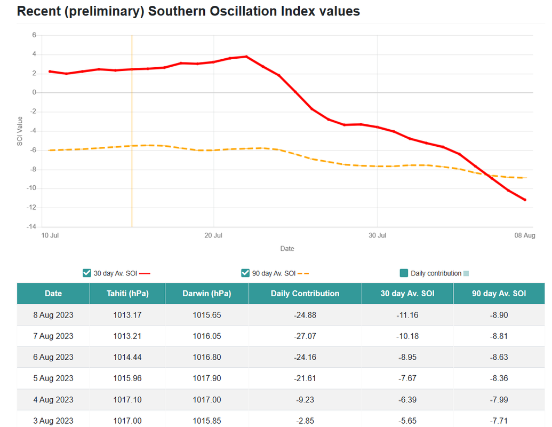The height and width of the screenshot is (427, 552).
Task: Select Darwin value 1016.05
Action: 206,336
